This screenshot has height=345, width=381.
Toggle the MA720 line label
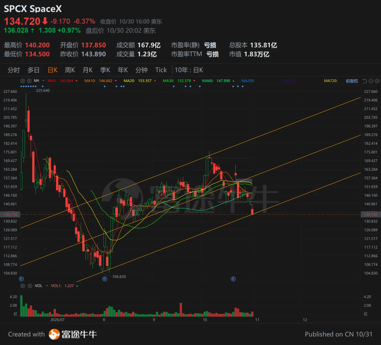point(331,81)
